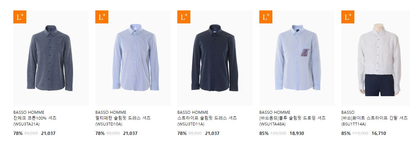The image size is (410, 144).
Task: Open product title 멀티패턴 슬림핏 드레스 셔츠
Action: coord(123,118)
